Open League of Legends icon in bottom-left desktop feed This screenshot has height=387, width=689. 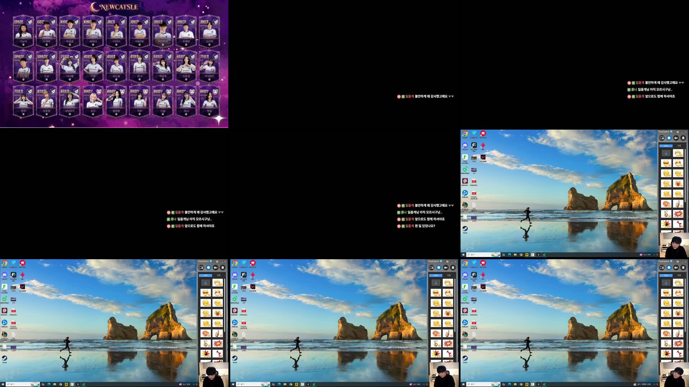click(x=4, y=335)
